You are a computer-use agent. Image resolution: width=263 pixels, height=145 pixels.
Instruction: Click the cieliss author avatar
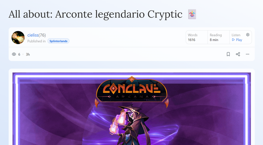tap(18, 38)
